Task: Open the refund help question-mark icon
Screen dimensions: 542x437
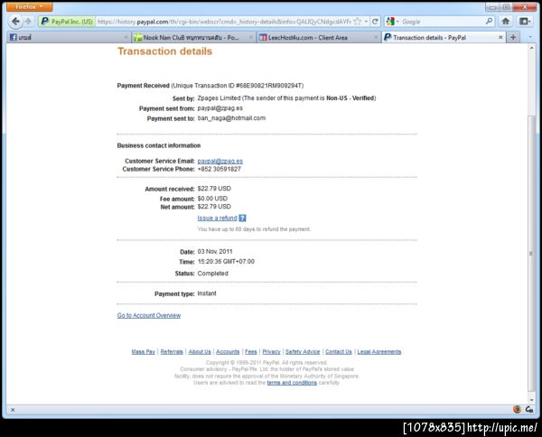Action: [242, 218]
